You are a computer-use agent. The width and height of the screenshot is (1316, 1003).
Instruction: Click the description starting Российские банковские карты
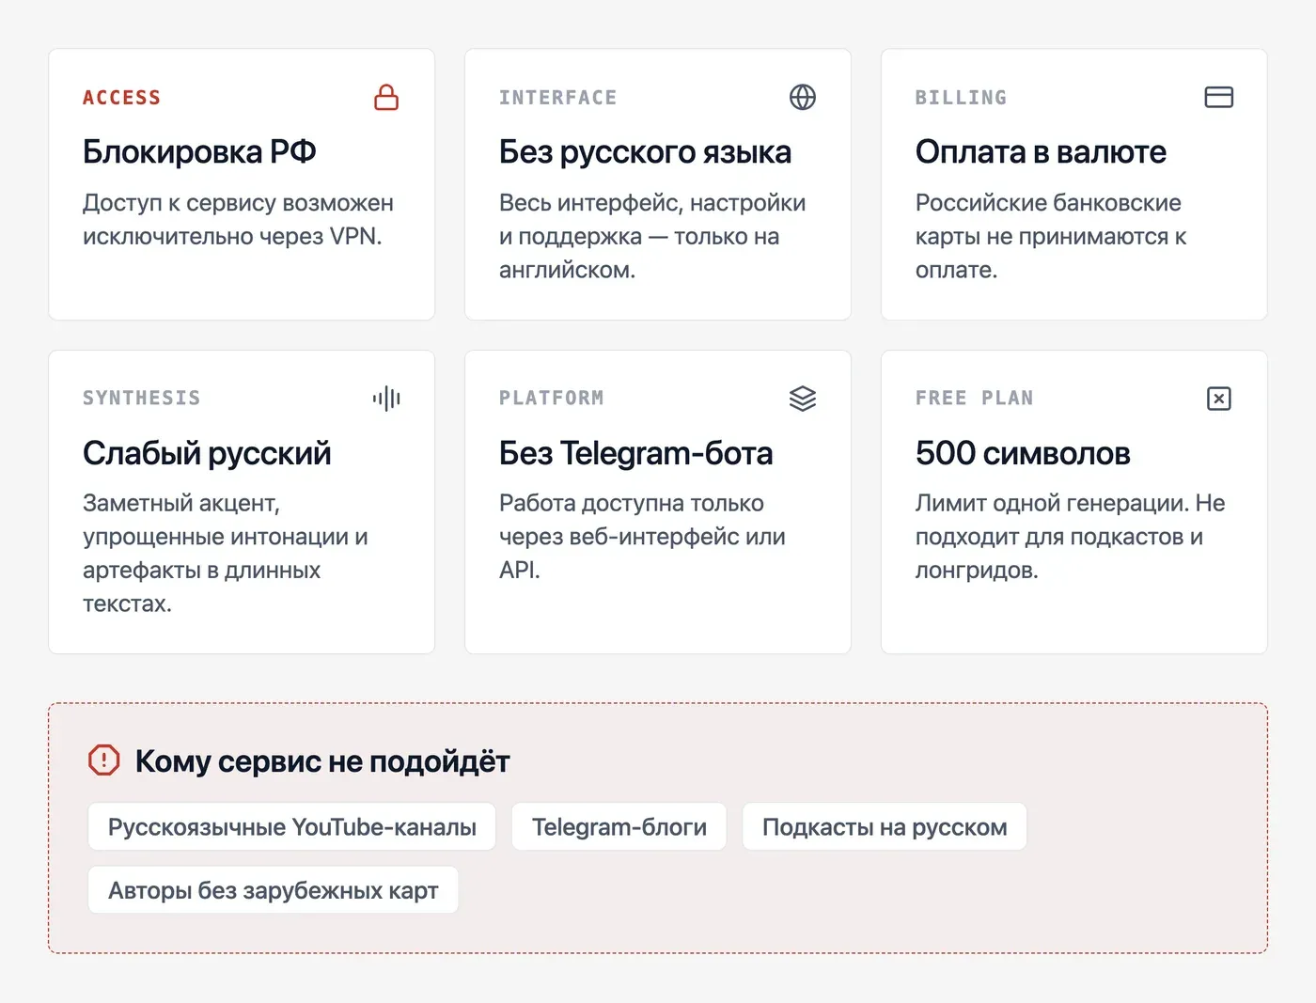pyautogui.click(x=1051, y=237)
